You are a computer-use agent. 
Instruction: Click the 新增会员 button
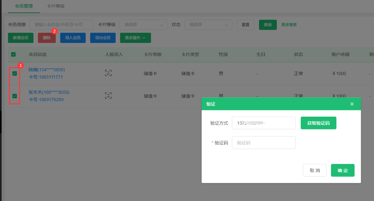click(x=20, y=38)
